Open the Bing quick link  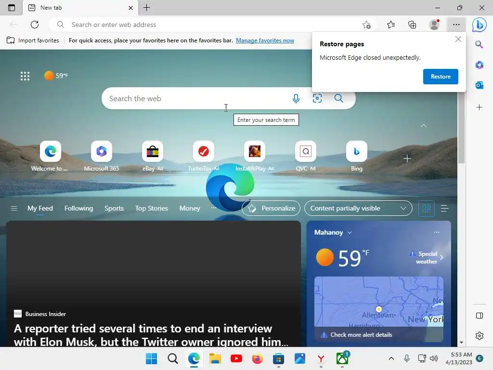click(x=357, y=156)
